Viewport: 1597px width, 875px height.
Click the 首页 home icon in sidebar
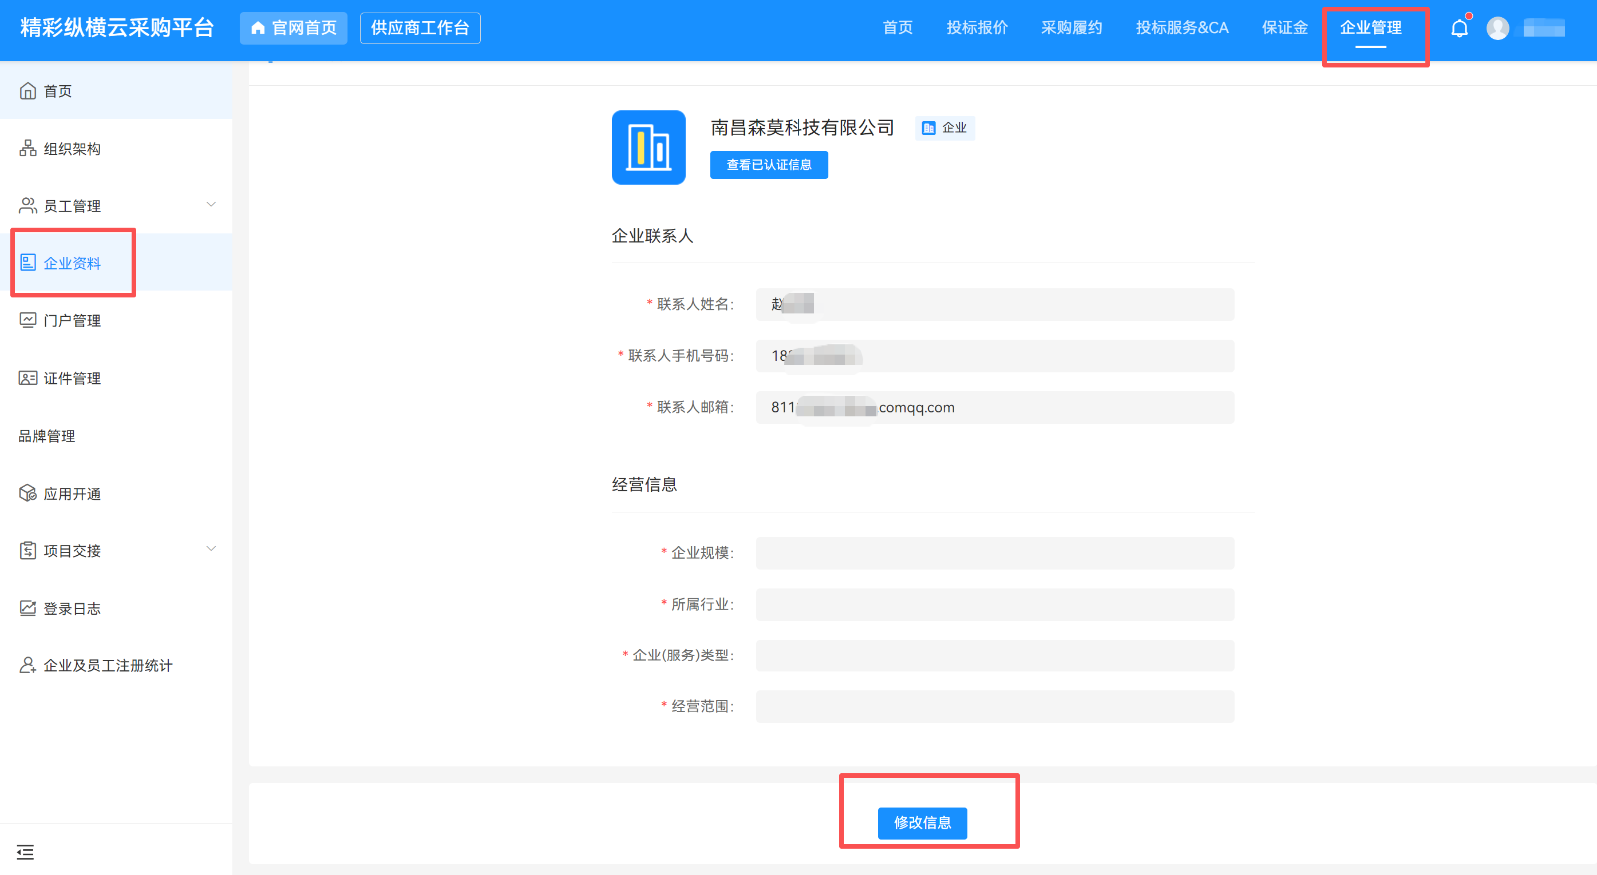click(x=28, y=91)
